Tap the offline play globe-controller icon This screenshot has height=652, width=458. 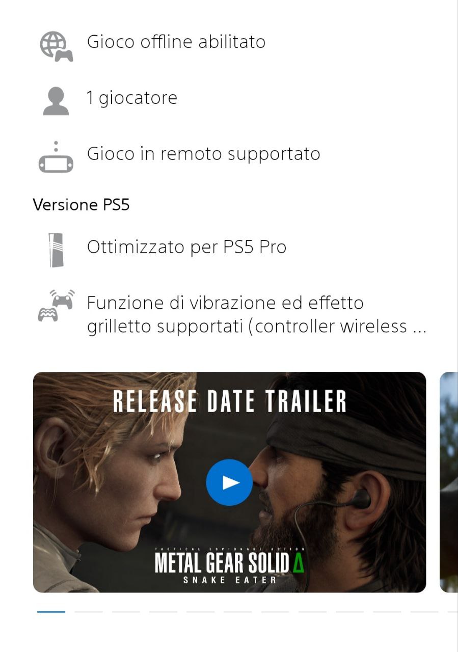pyautogui.click(x=56, y=46)
